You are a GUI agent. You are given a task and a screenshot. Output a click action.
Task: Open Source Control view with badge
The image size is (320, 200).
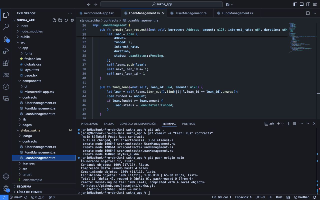pos(6,38)
